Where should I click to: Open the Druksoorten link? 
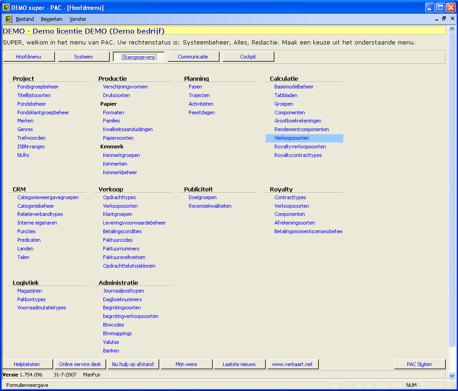pos(117,95)
